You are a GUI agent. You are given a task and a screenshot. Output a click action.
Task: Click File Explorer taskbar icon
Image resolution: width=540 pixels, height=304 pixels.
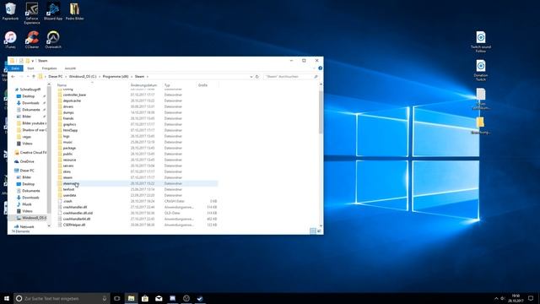coord(132,298)
